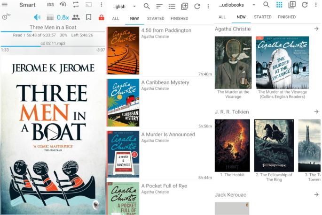The width and height of the screenshot is (322, 215).
Task: Add a folder in ...udiobooks library
Action: point(292,5)
